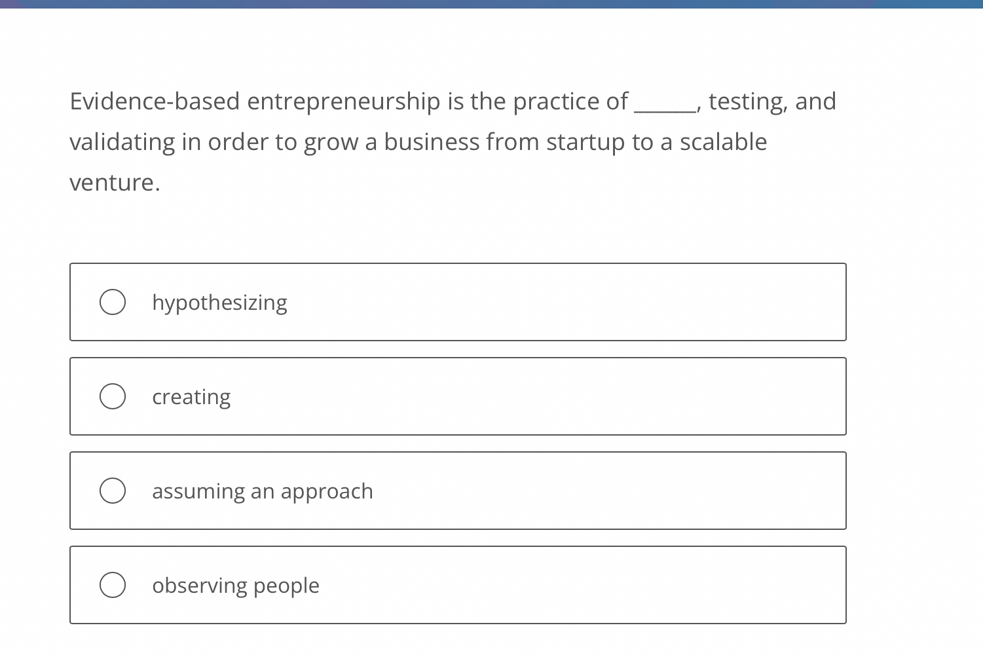Click the first answer's circle indicator
Viewport: 983px width, 655px height.
[113, 302]
